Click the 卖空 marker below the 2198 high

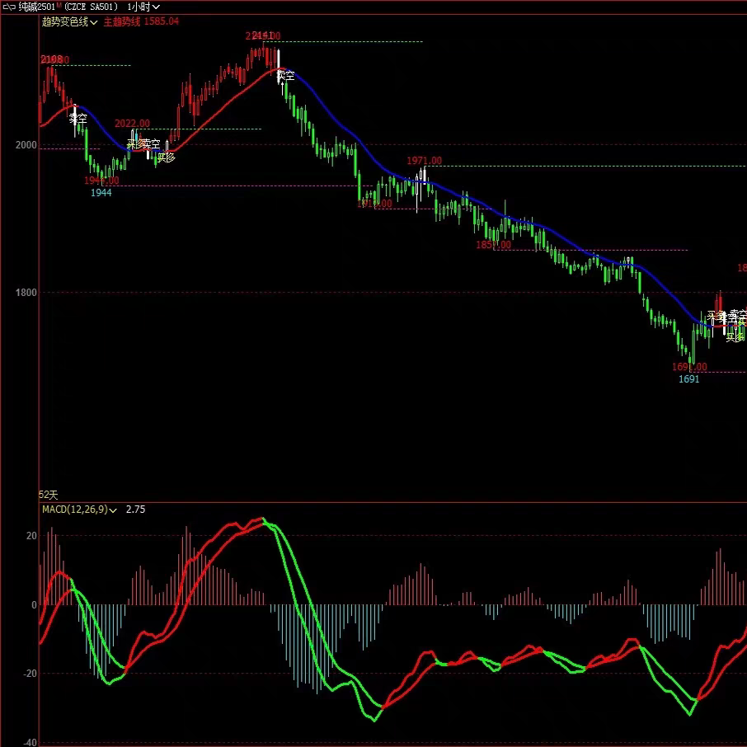pyautogui.click(x=78, y=118)
